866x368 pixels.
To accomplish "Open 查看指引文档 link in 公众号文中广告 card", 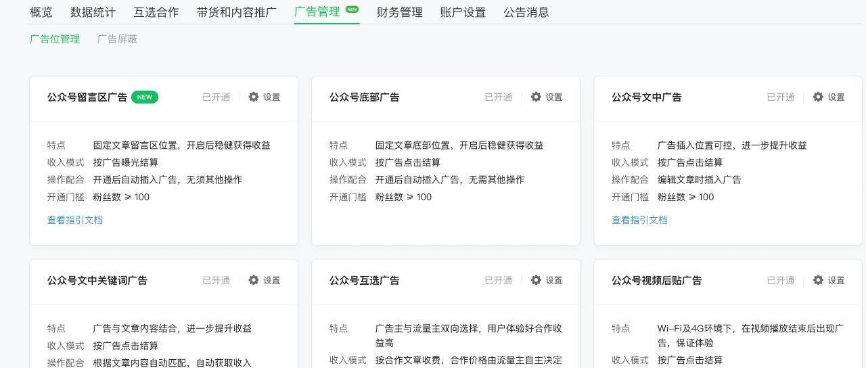I will [x=639, y=220].
